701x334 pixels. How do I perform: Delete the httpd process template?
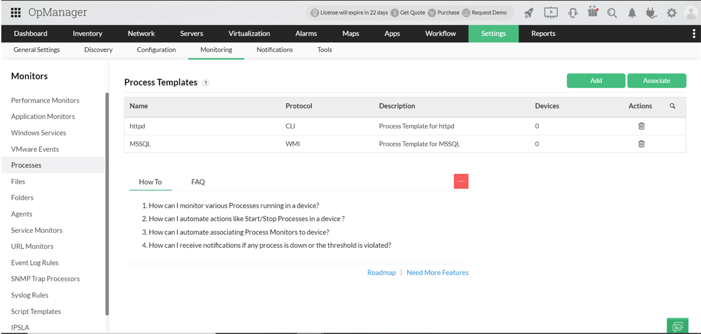[641, 126]
